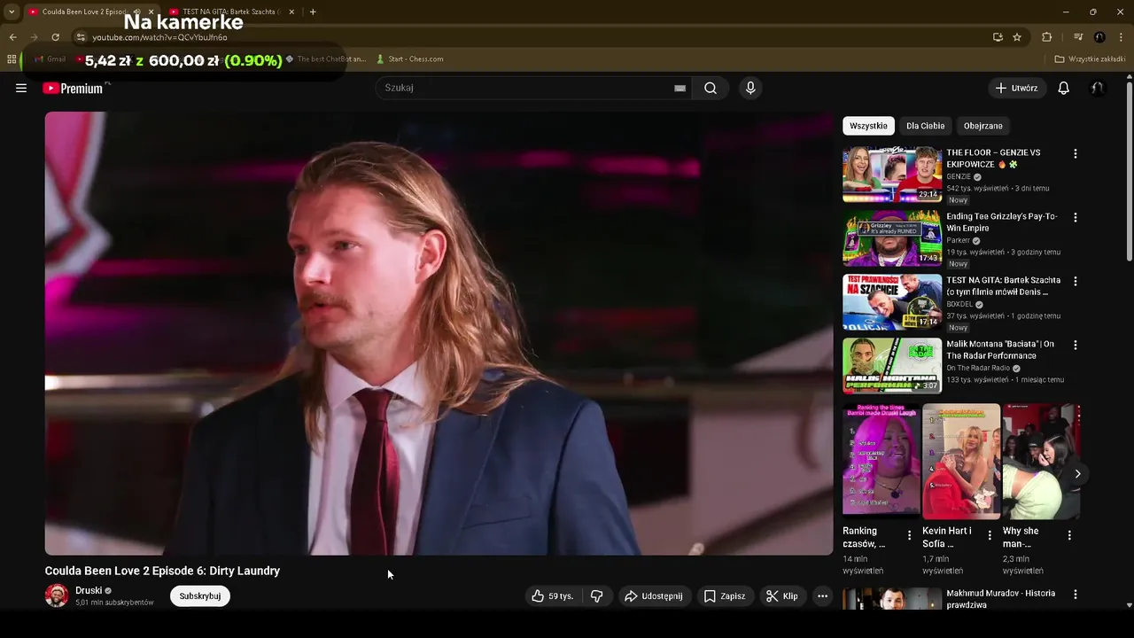Open Makhmud Muradov - Historia prawdziwa title
The height and width of the screenshot is (638, 1134).
click(1001, 599)
